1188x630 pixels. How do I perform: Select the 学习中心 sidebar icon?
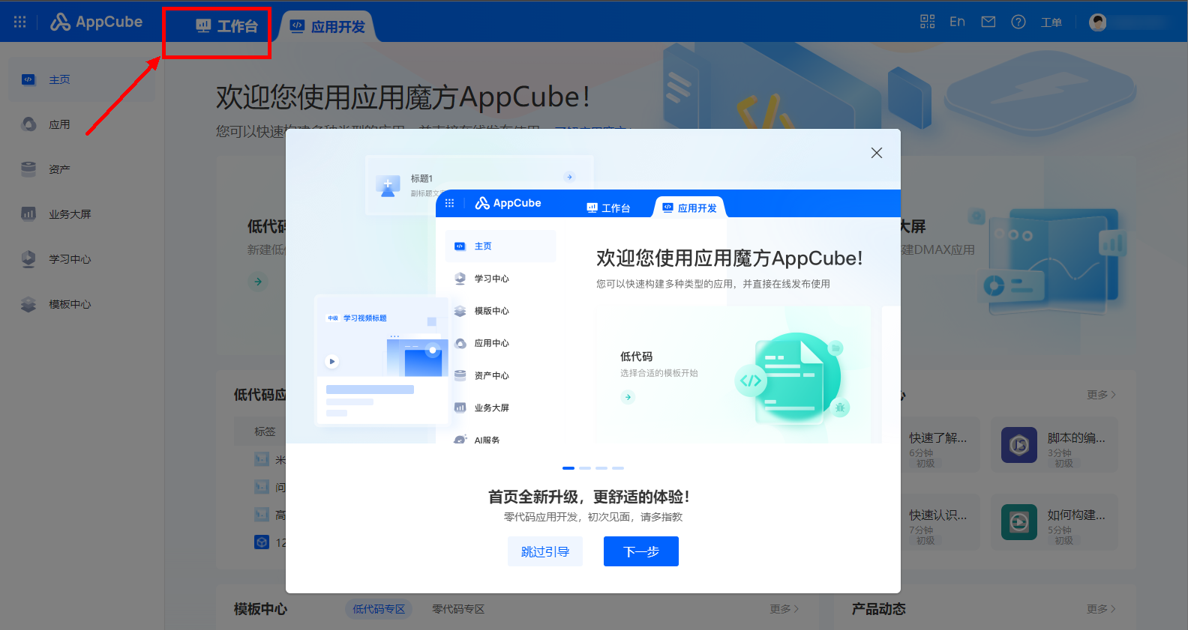pyautogui.click(x=28, y=259)
